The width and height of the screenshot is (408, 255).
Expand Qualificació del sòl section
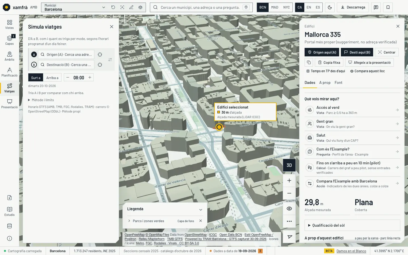point(352,225)
